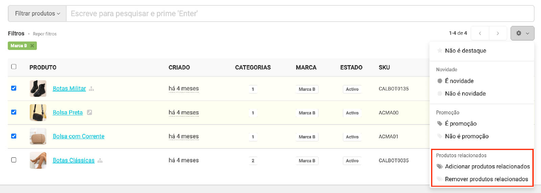Click the product search input field
This screenshot has width=541, height=193.
[300, 13]
